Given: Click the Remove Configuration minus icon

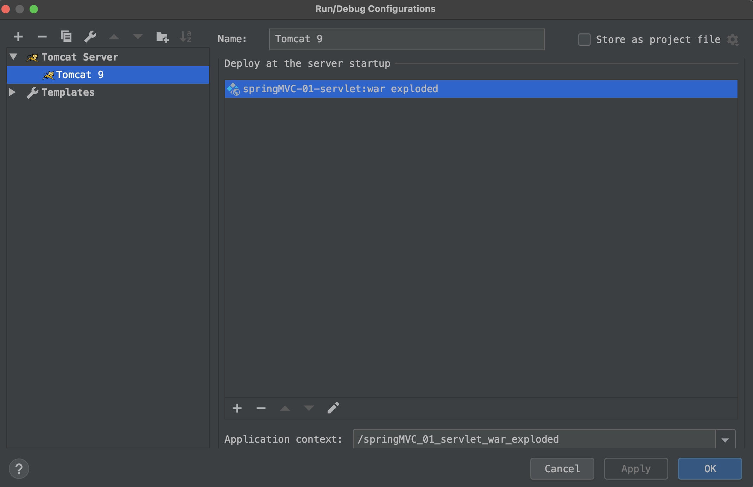Looking at the screenshot, I should (42, 37).
